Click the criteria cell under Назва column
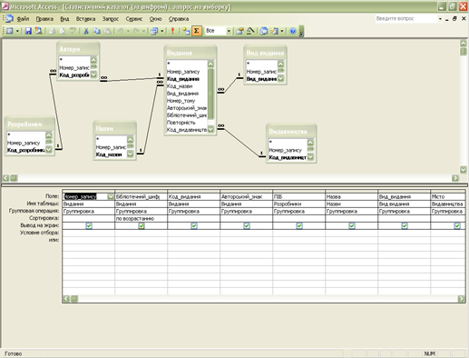The height and width of the screenshot is (358, 469). [351, 233]
